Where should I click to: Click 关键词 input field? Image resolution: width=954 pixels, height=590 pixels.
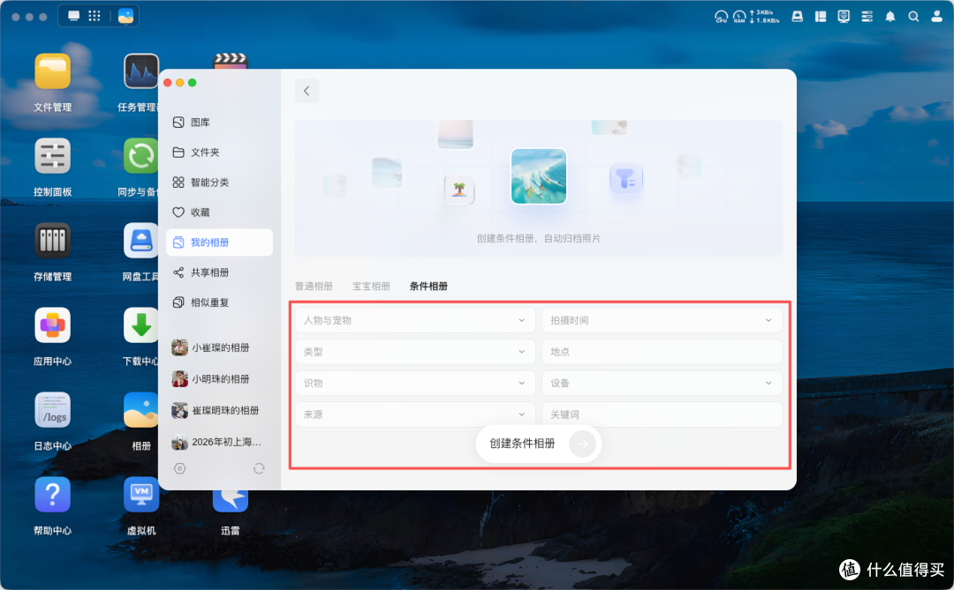click(x=662, y=415)
